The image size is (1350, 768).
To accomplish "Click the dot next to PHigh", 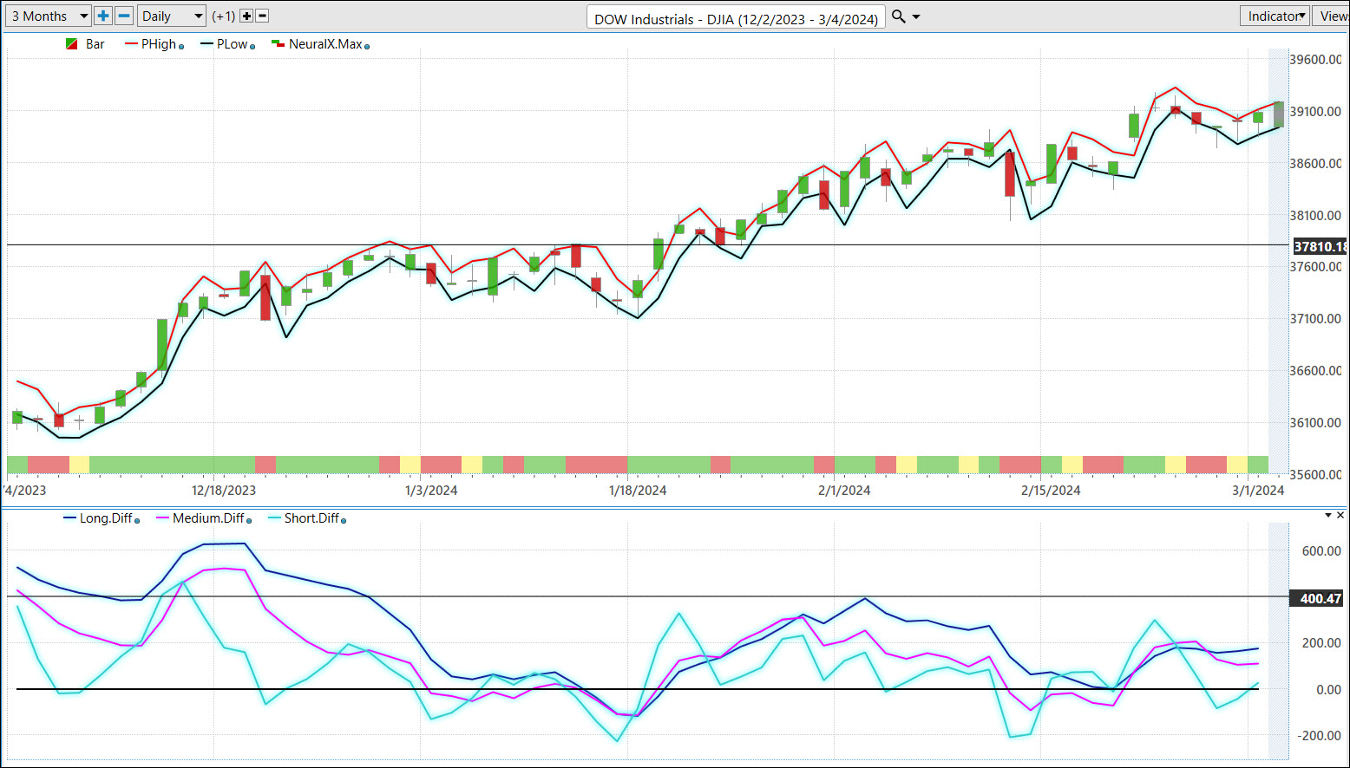I will coord(181,47).
